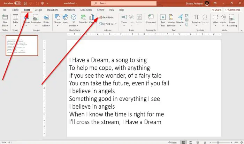Insert a SmartArt graphic
The height and width of the screenshot is (144, 244).
(x=83, y=17)
